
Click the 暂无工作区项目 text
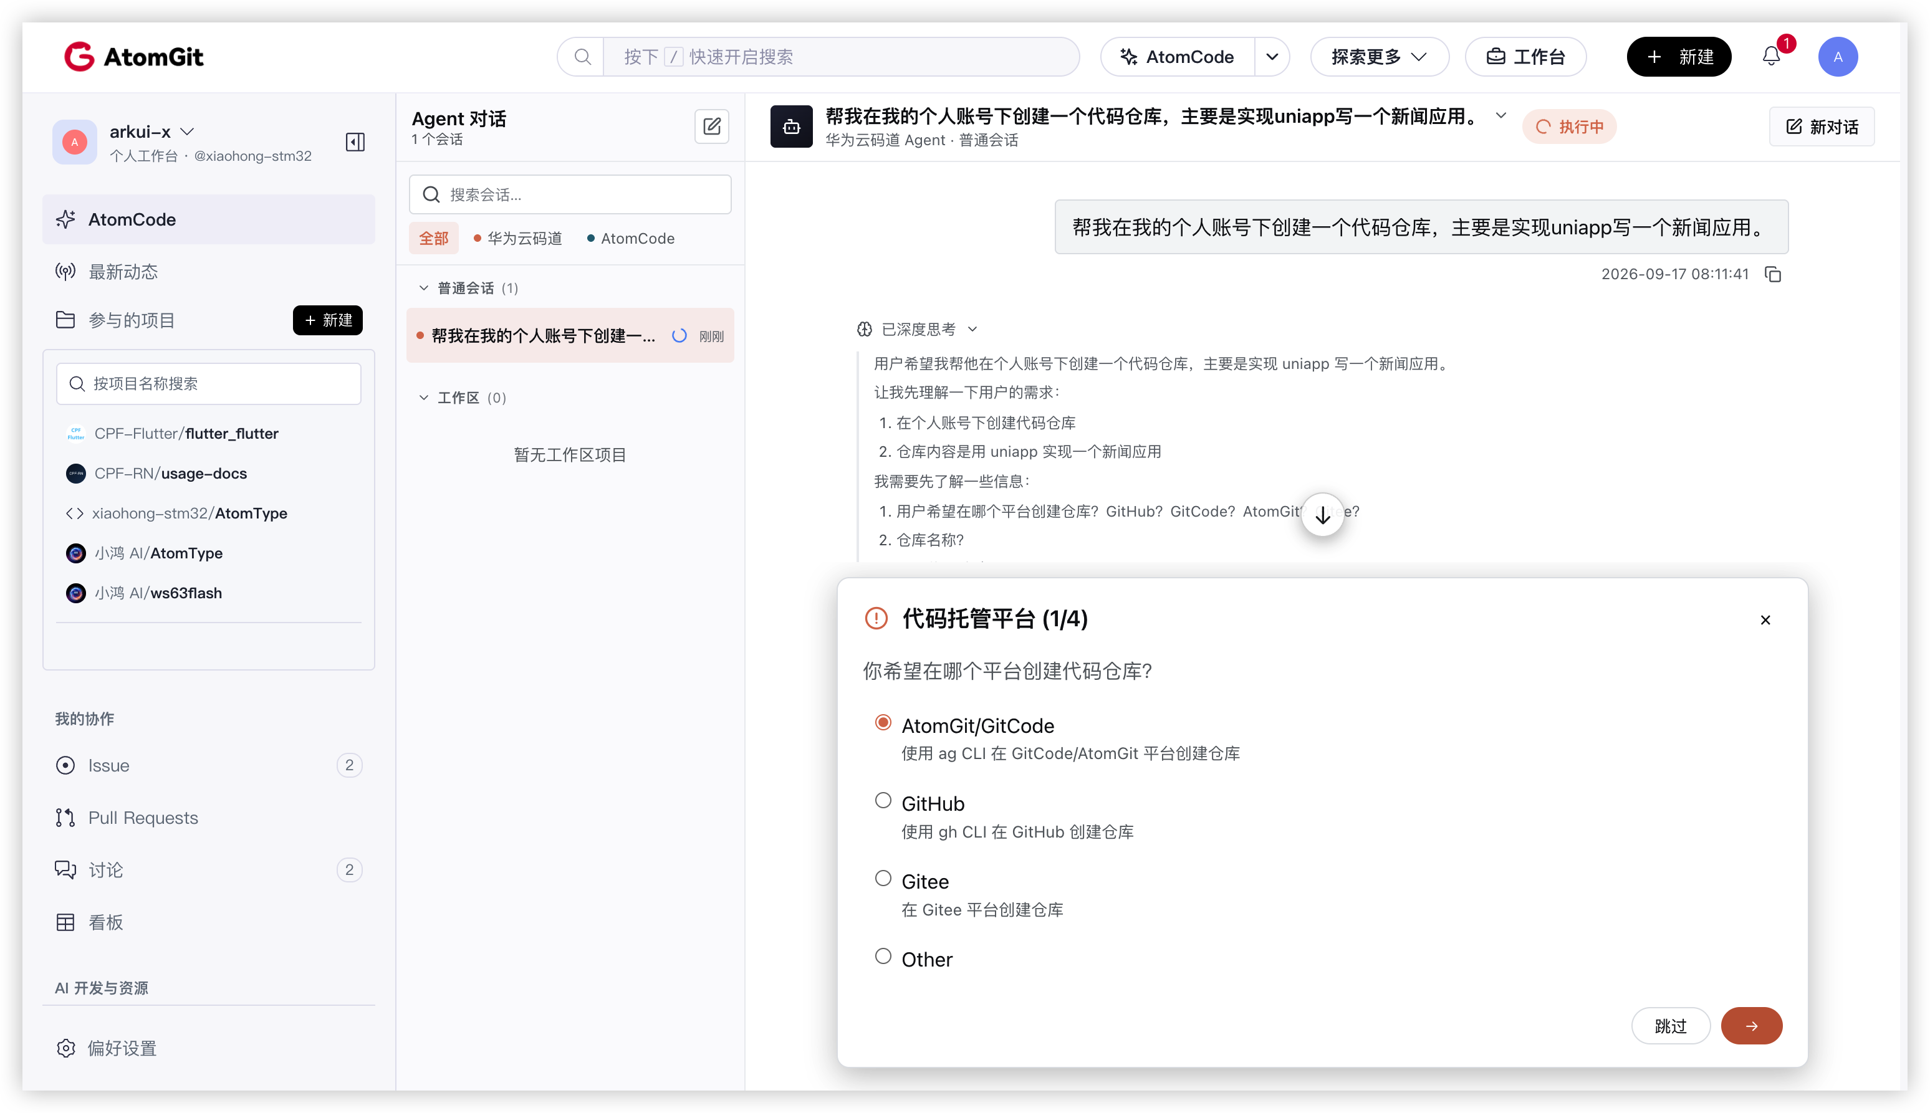(x=570, y=455)
